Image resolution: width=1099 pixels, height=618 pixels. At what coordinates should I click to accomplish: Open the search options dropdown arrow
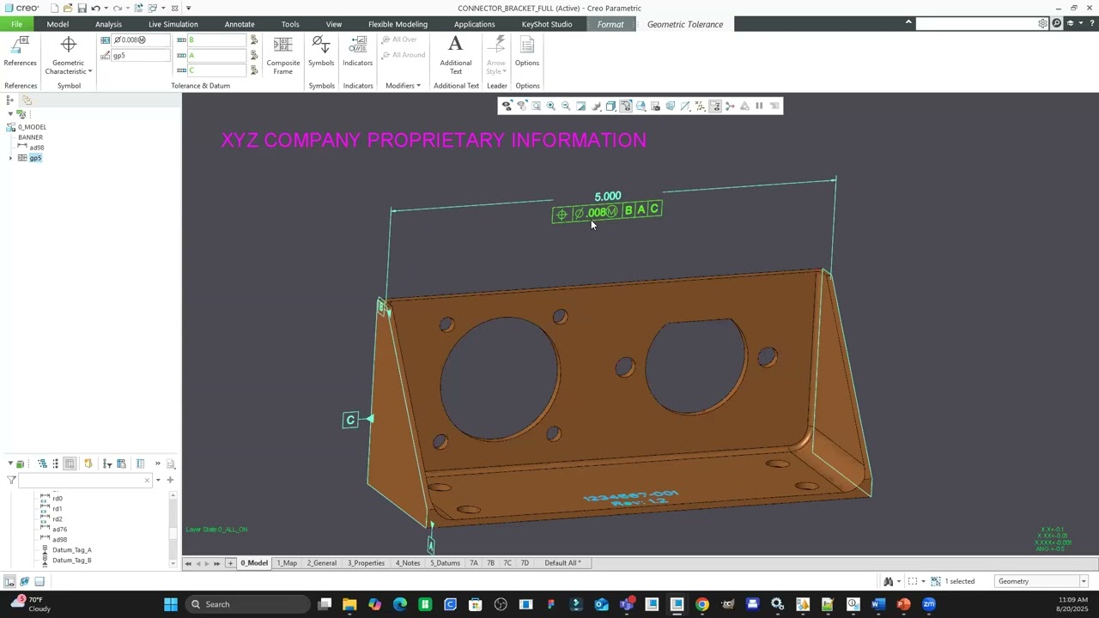158,480
